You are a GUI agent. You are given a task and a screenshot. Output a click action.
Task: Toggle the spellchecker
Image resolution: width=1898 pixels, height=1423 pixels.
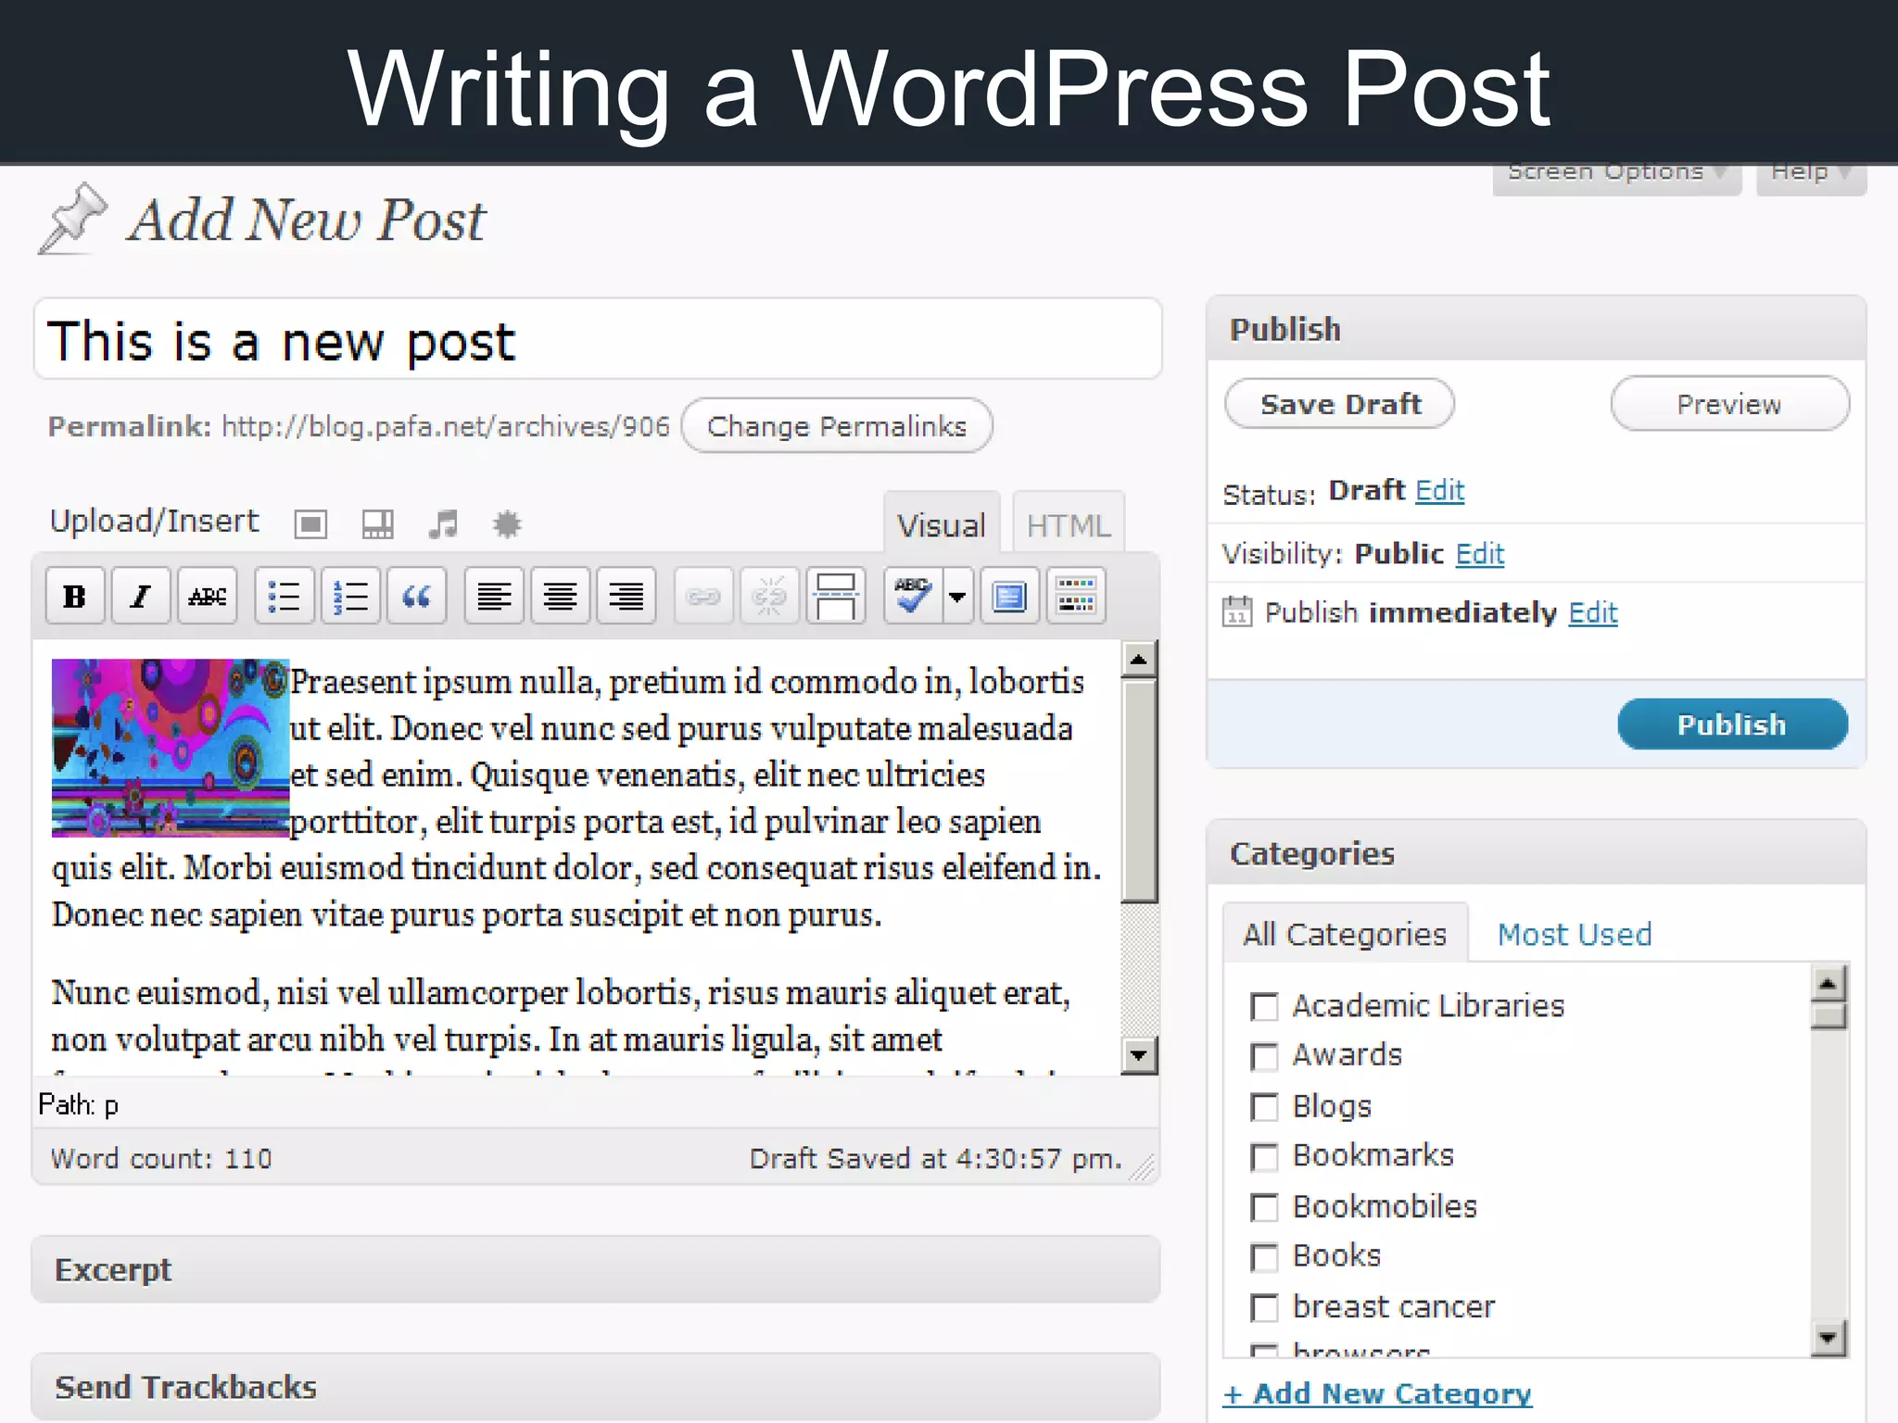(914, 596)
